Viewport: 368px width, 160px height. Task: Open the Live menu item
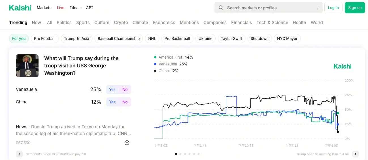click(61, 8)
